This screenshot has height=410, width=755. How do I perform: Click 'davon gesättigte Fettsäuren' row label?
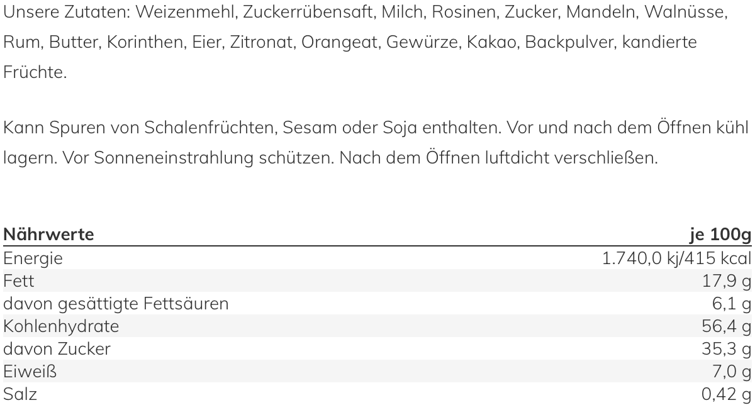(116, 304)
